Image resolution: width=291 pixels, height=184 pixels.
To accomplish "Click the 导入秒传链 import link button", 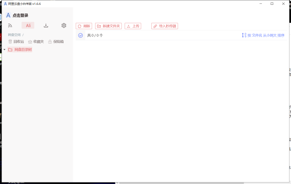I will [x=164, y=26].
